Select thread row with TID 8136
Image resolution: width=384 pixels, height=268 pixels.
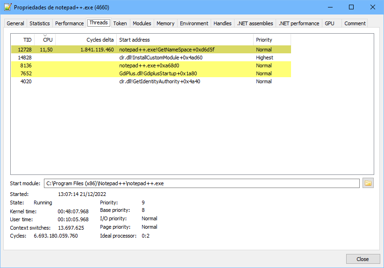[151, 65]
